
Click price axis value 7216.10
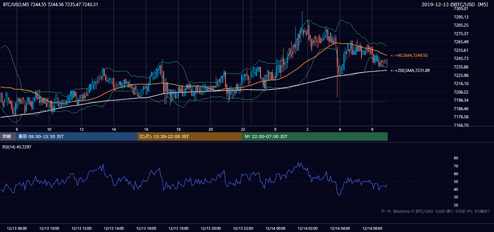point(461,84)
